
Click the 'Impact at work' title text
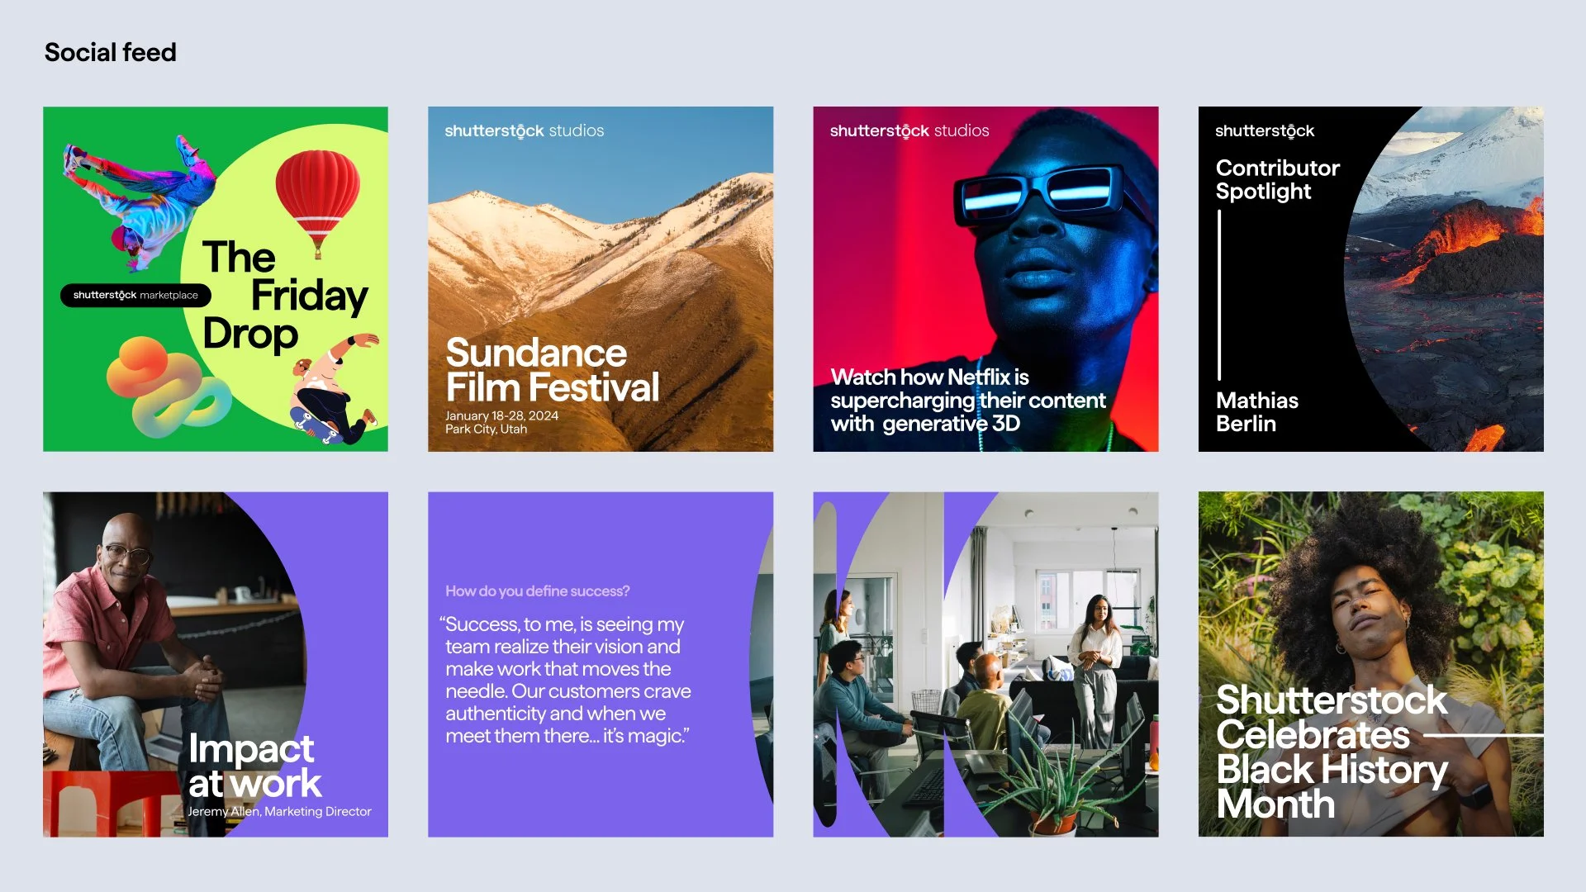coord(254,766)
